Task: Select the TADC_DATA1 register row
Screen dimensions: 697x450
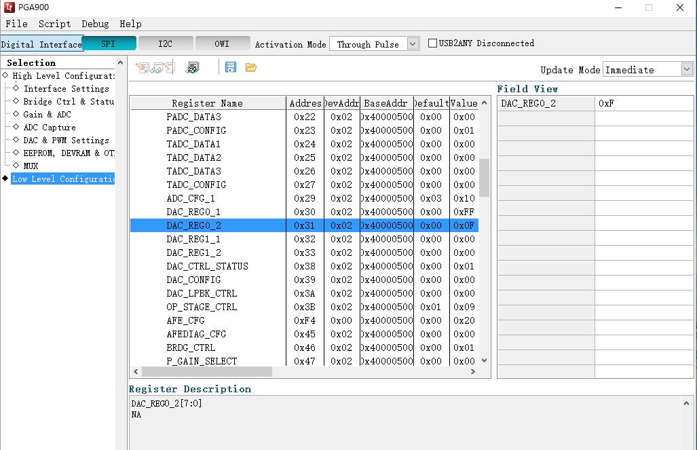Action: tap(305, 144)
